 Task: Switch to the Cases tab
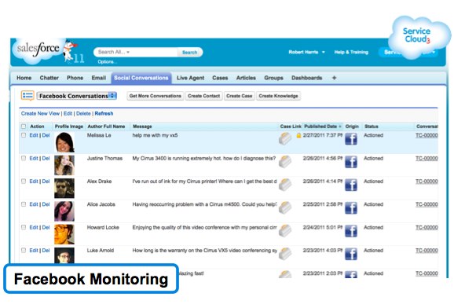220,78
